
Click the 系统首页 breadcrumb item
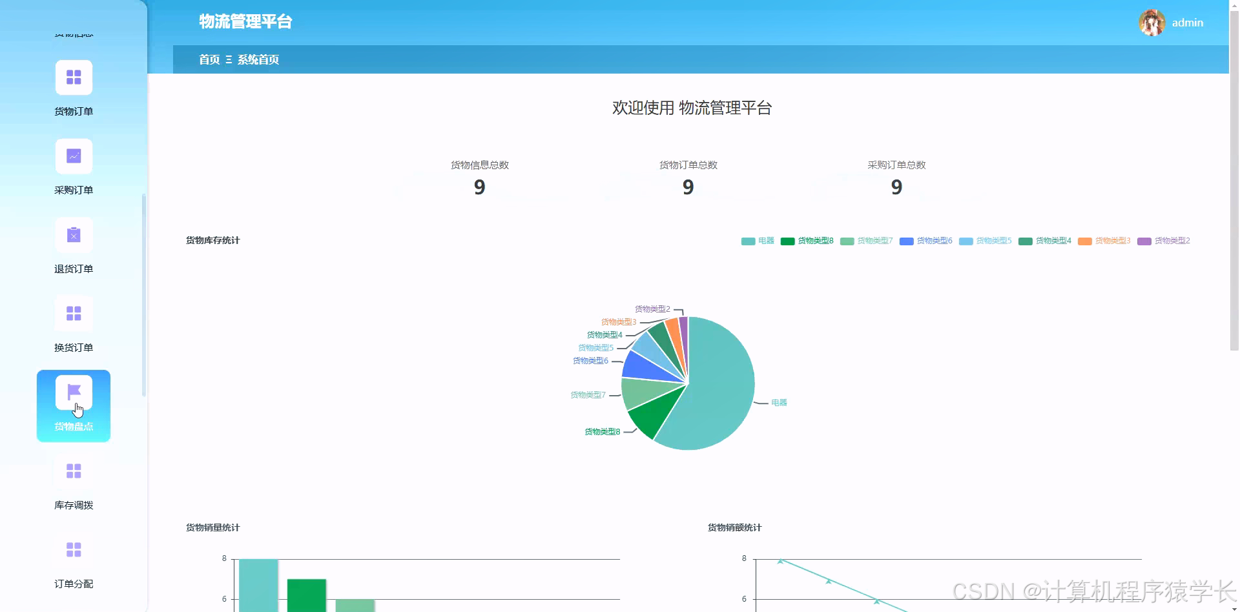(x=258, y=59)
